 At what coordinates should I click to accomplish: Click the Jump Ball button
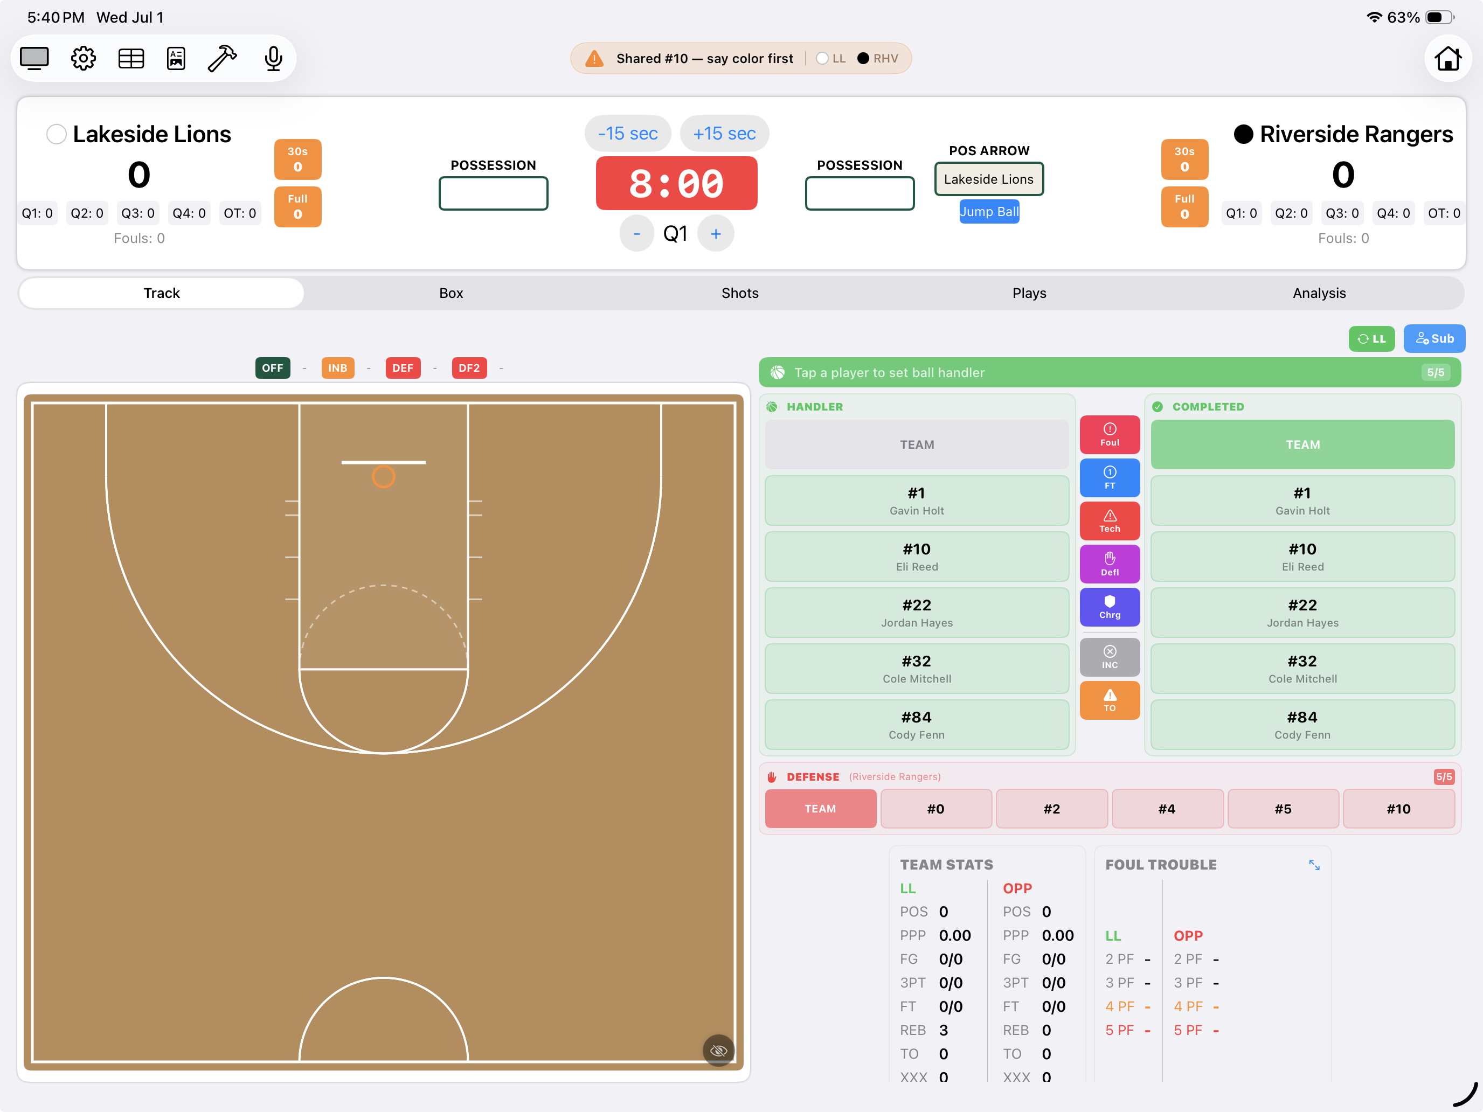point(989,211)
